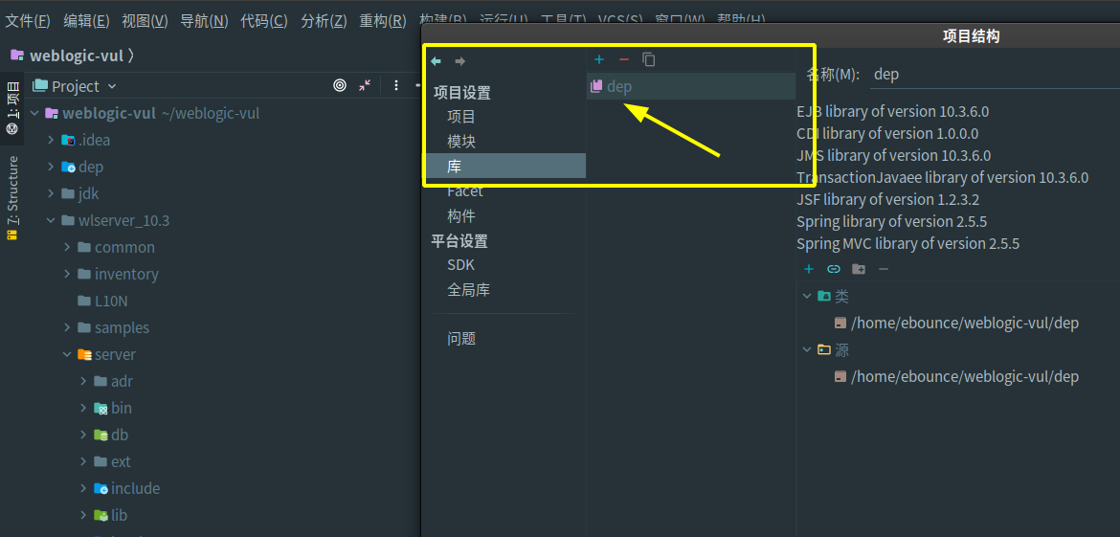The image size is (1120, 537).
Task: Click the back navigation arrow
Action: click(x=436, y=61)
